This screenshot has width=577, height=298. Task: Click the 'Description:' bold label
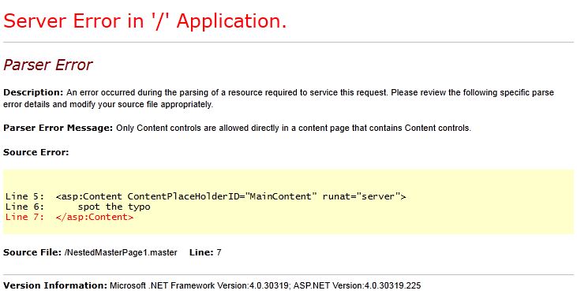tap(33, 92)
